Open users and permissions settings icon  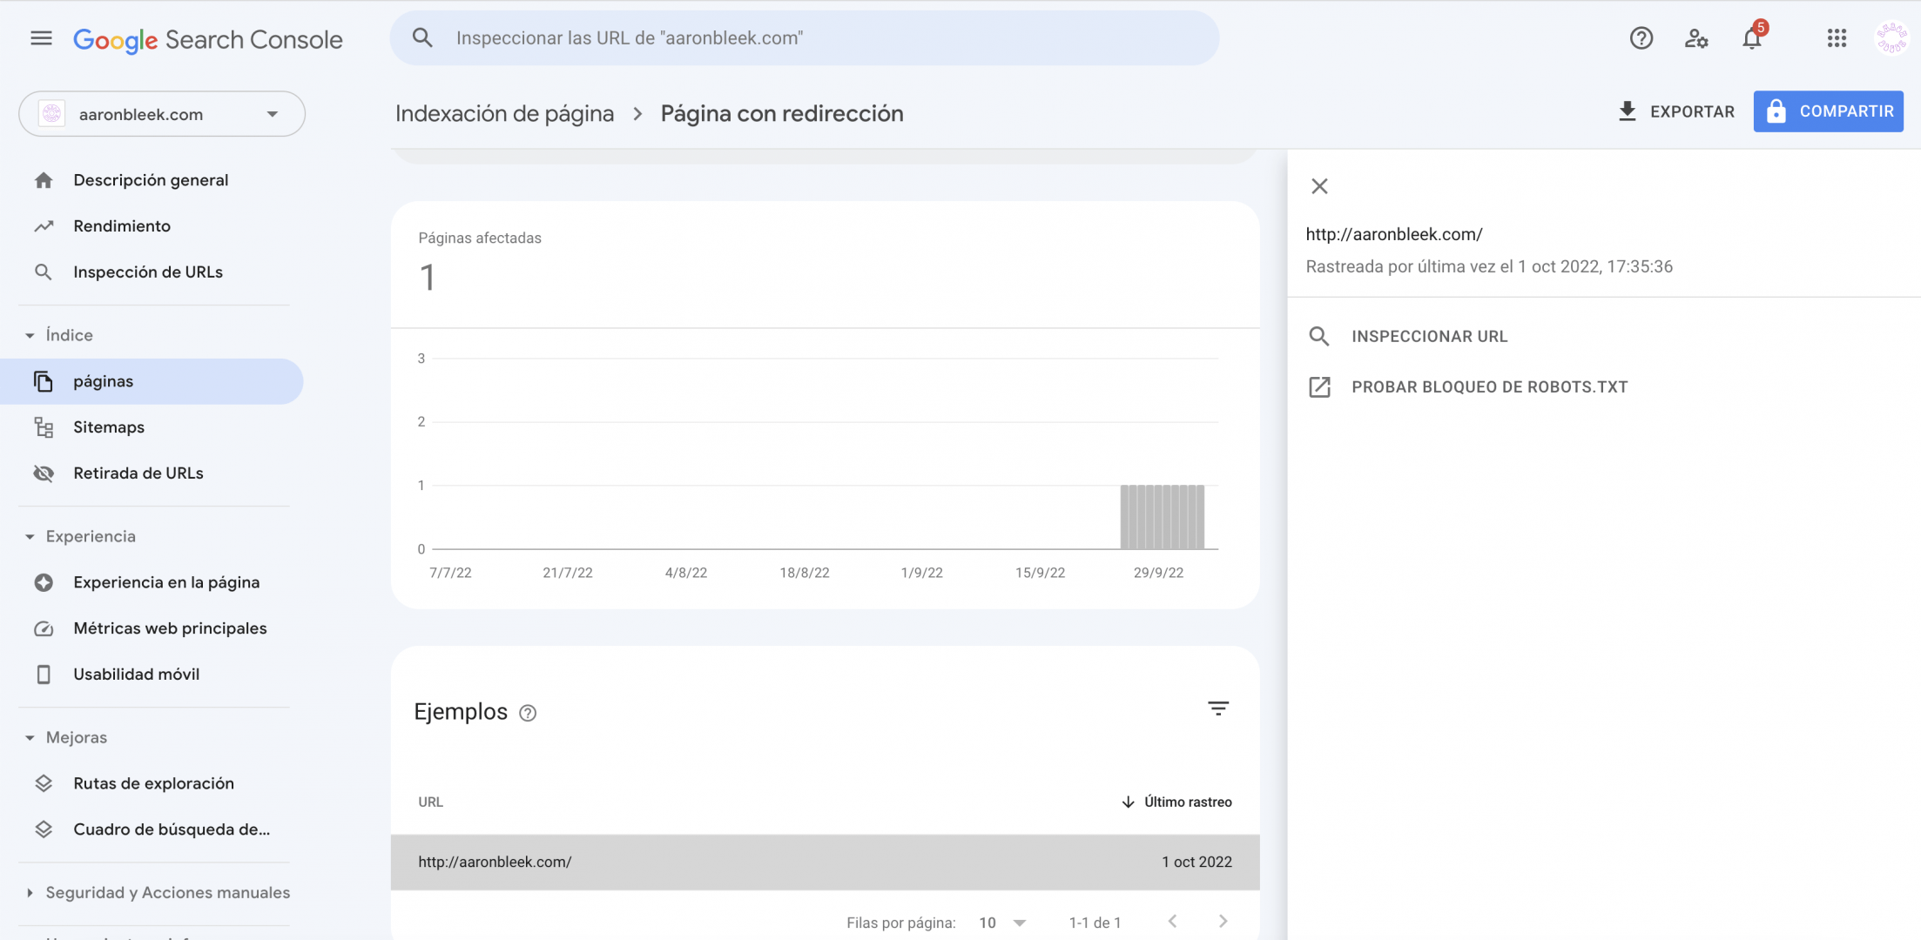click(x=1695, y=38)
